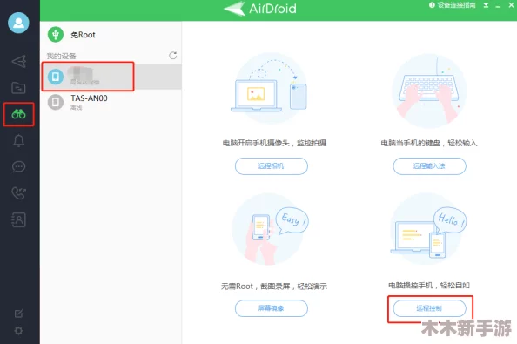The image size is (517, 344).
Task: Click the 电脑开启手机摄像头，监控拍摄 caption
Action: coord(274,143)
